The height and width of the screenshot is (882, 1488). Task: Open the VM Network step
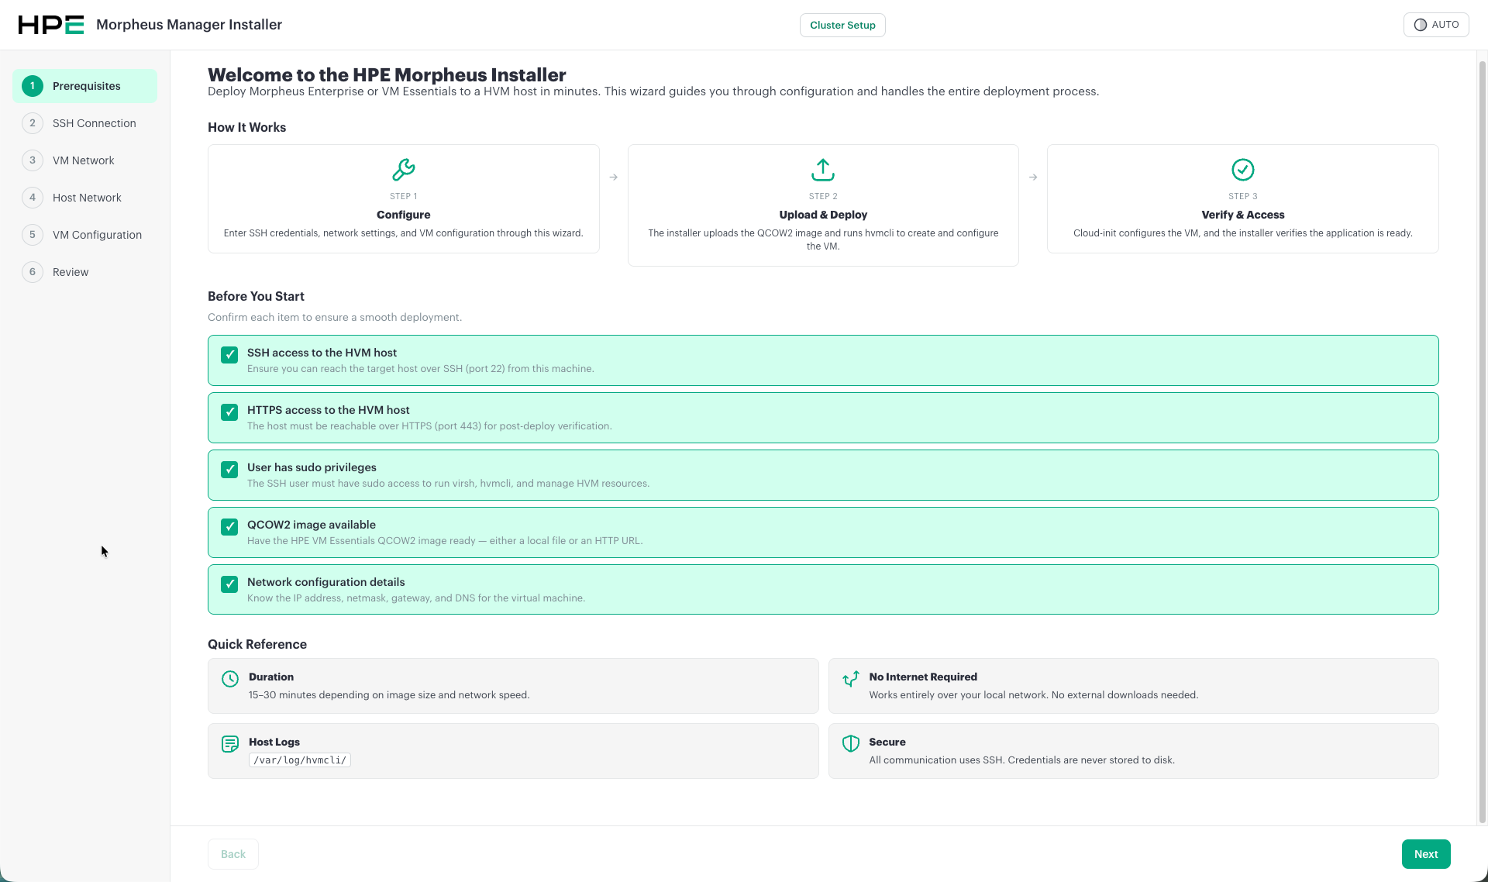[x=84, y=160]
